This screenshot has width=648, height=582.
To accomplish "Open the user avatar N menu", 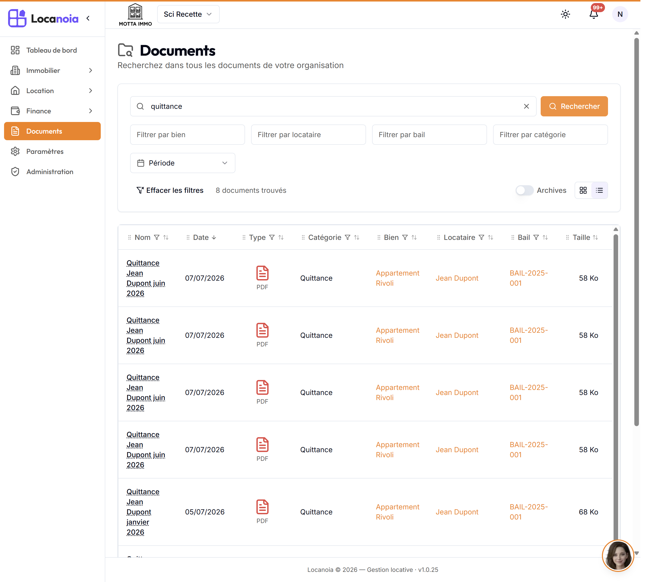I will point(620,14).
